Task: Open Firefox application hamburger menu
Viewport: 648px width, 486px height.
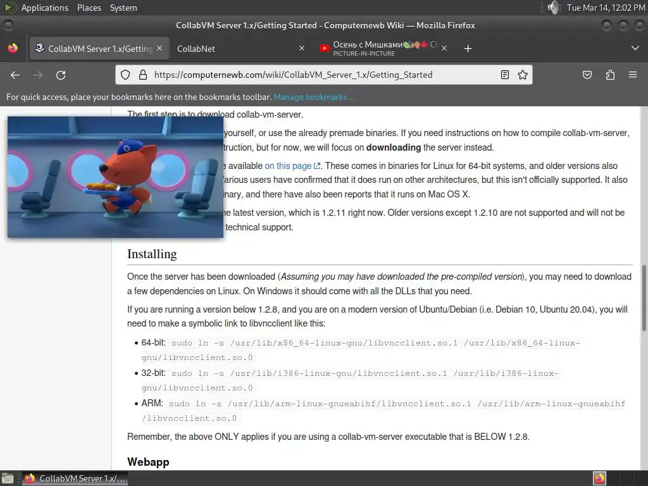Action: point(633,75)
